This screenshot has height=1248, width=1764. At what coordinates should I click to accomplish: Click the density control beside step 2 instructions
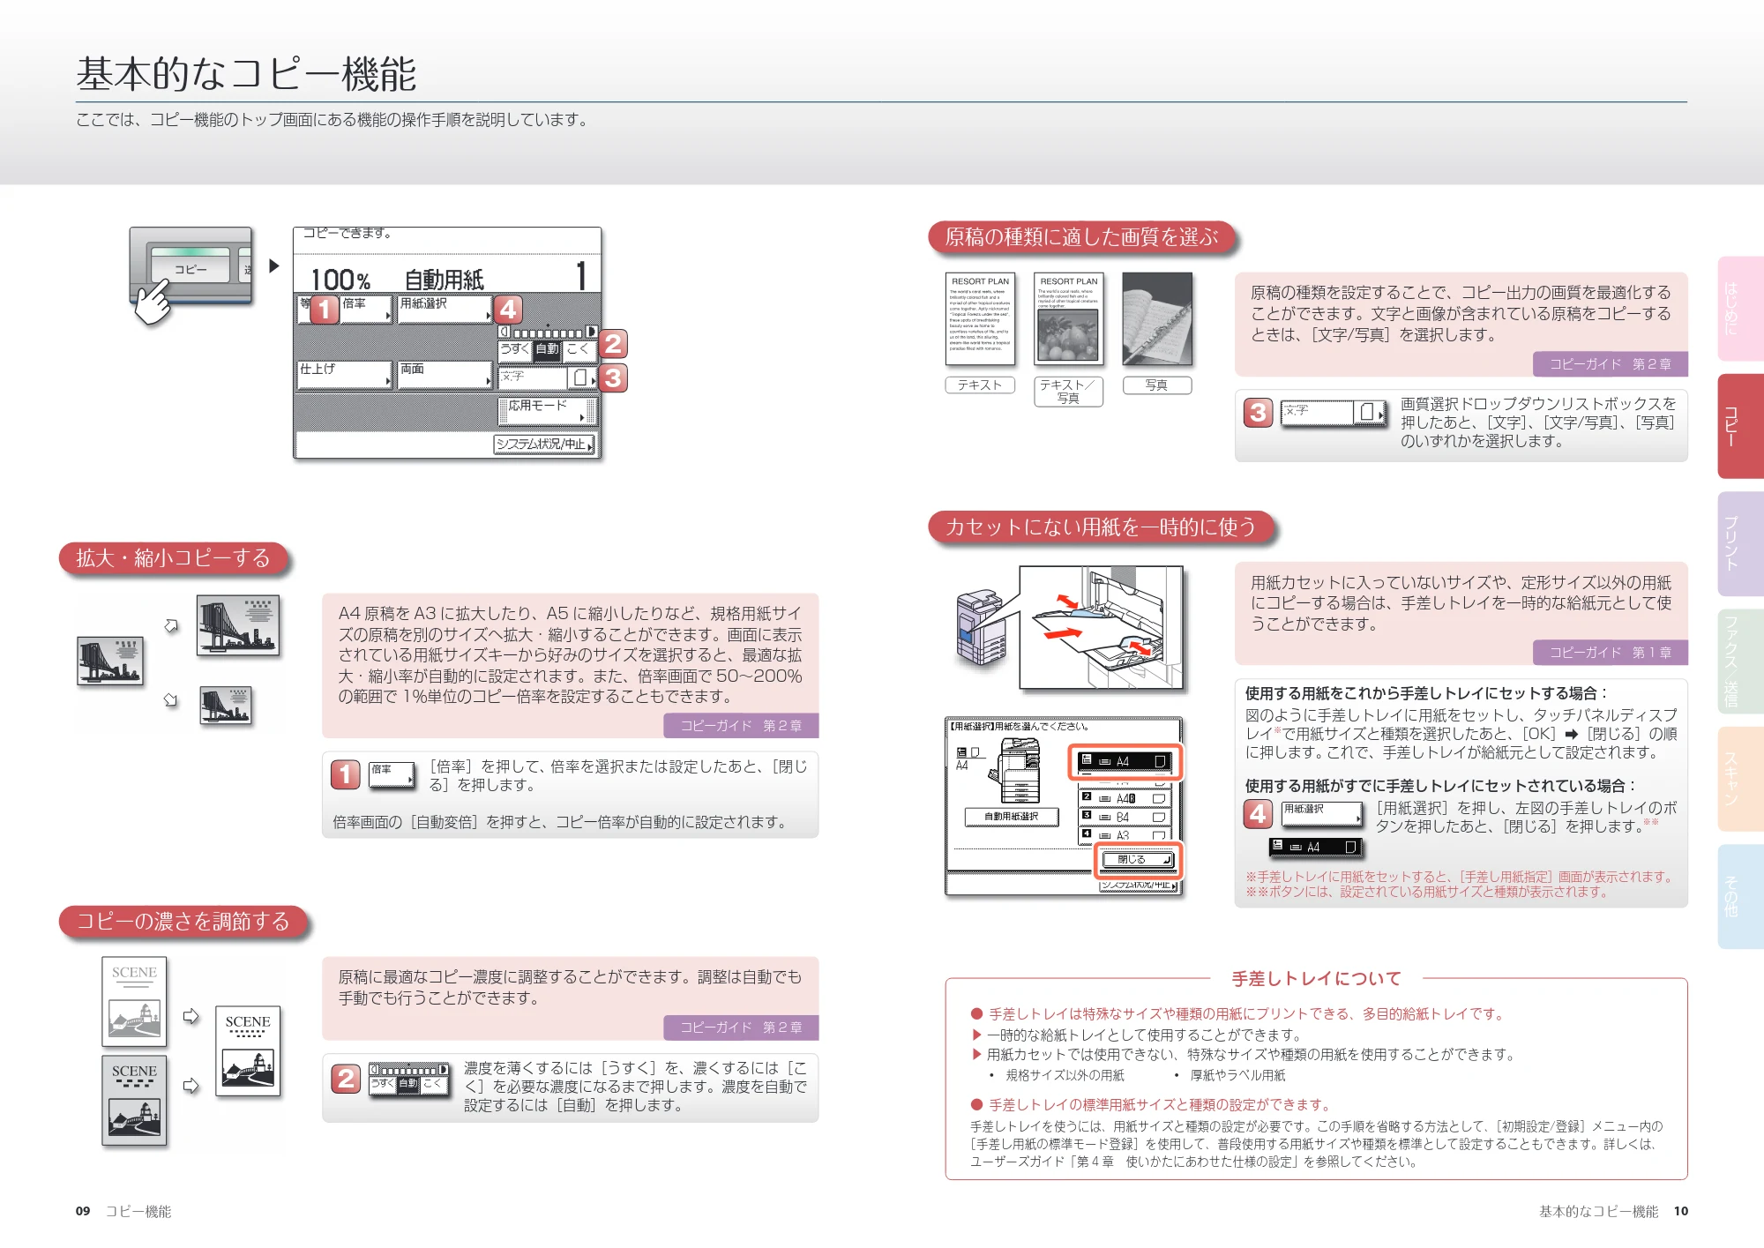coord(408,1079)
